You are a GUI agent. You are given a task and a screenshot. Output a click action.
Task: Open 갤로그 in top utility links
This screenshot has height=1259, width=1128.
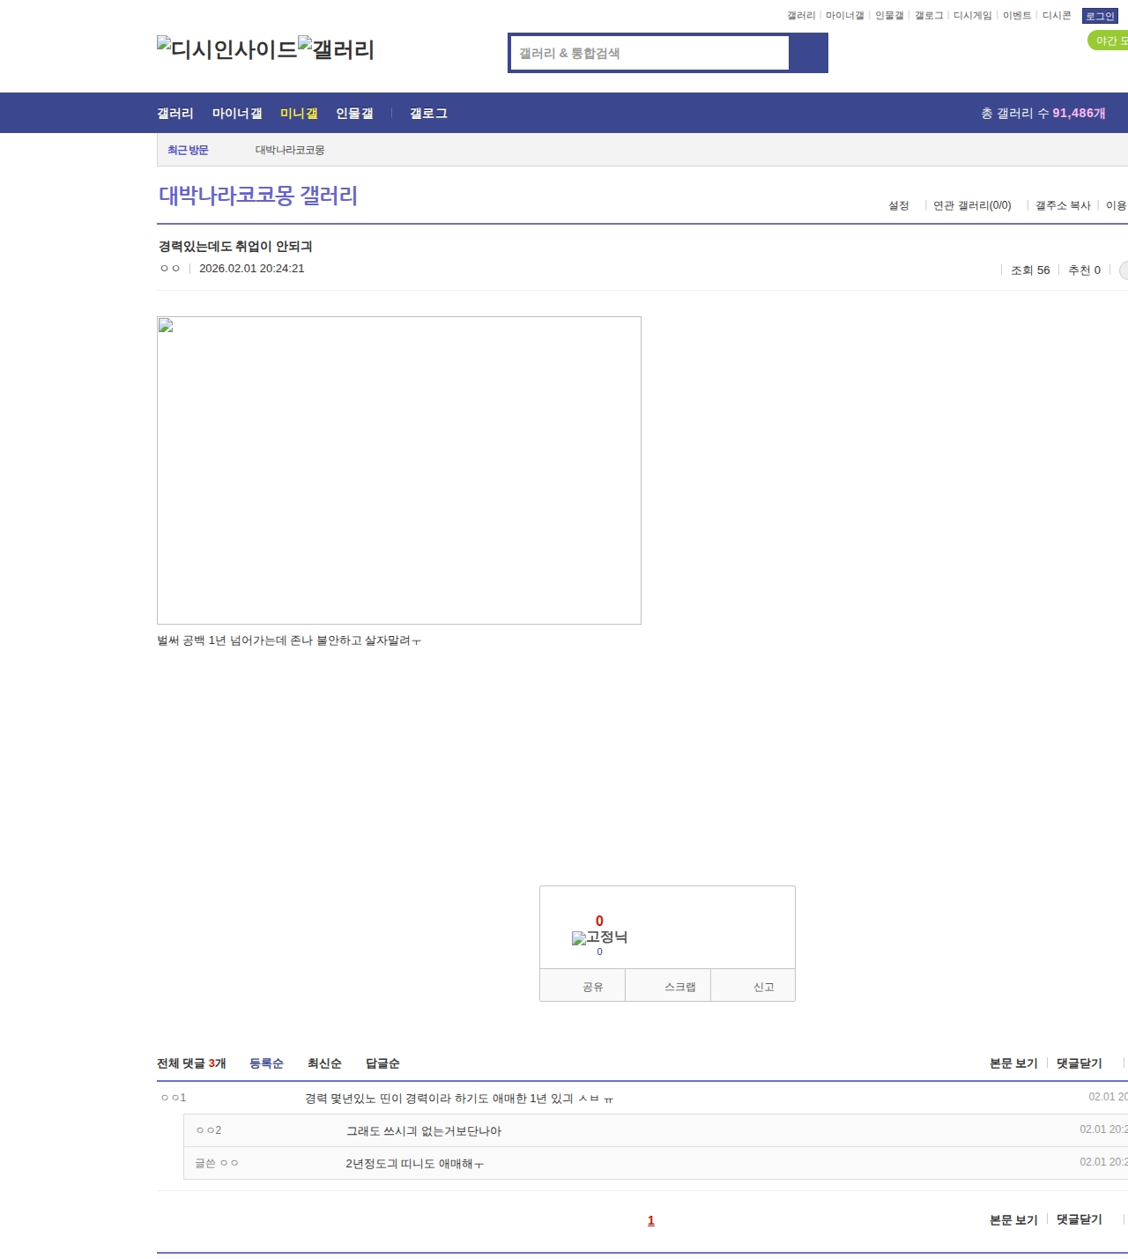pyautogui.click(x=929, y=16)
